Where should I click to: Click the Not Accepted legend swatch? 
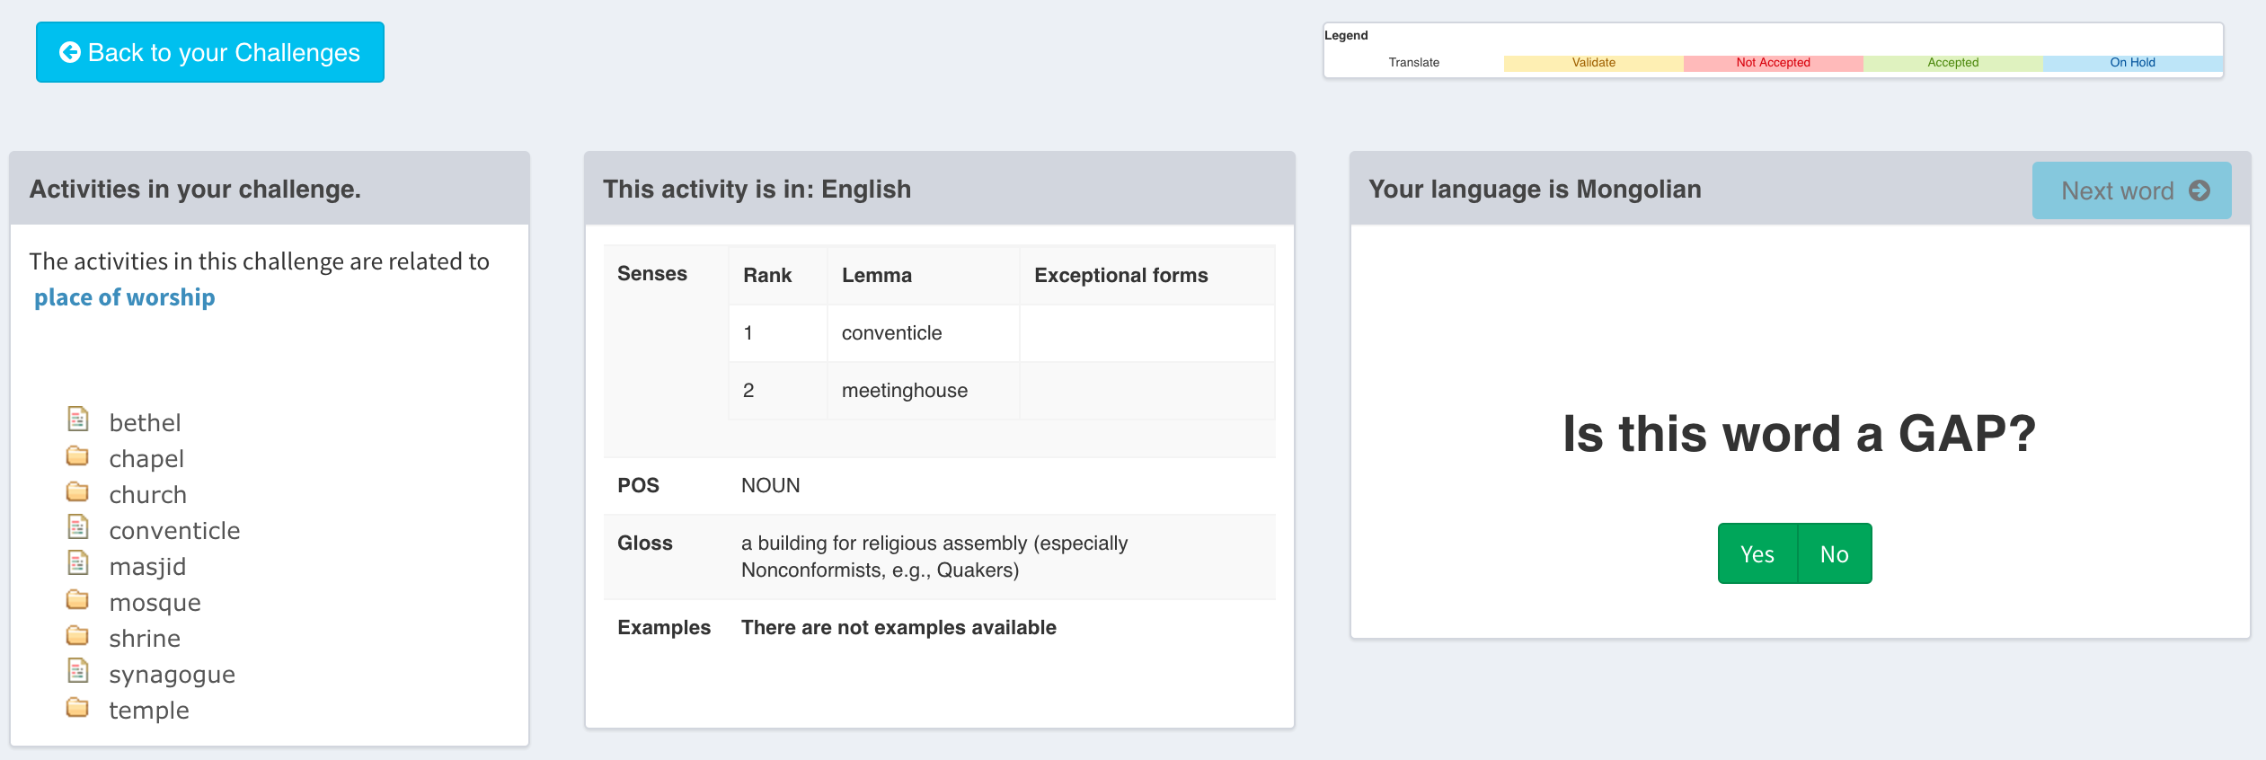tap(1774, 62)
